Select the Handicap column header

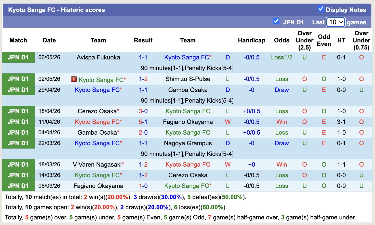(x=251, y=40)
